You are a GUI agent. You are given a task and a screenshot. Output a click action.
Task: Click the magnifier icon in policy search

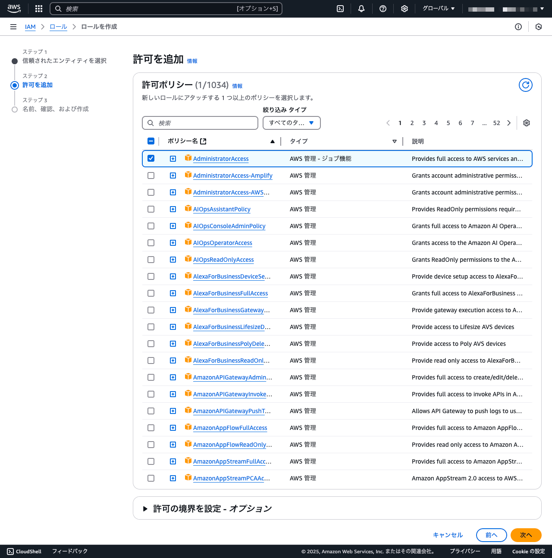tap(151, 123)
